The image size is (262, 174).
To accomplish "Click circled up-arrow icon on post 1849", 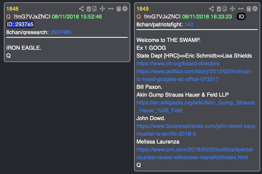I will (x=255, y=9).
